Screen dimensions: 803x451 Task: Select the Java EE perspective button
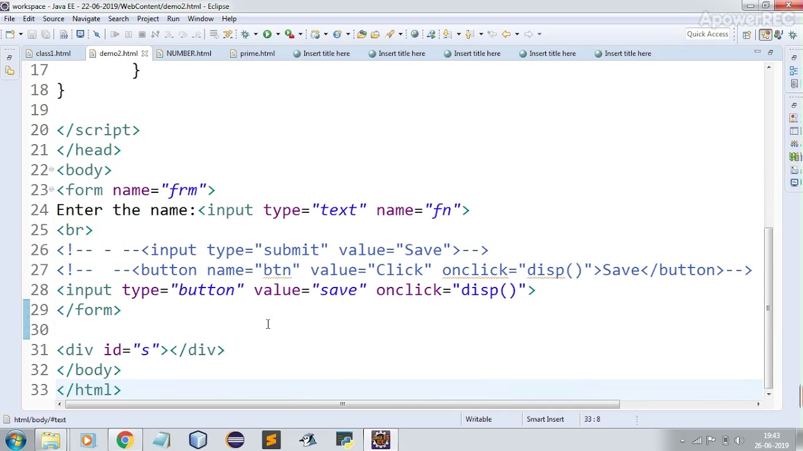point(765,34)
